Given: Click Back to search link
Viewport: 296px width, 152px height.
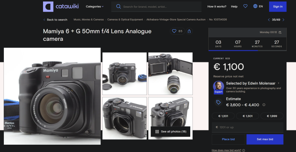Looking at the screenshot, I should pos(55,20).
